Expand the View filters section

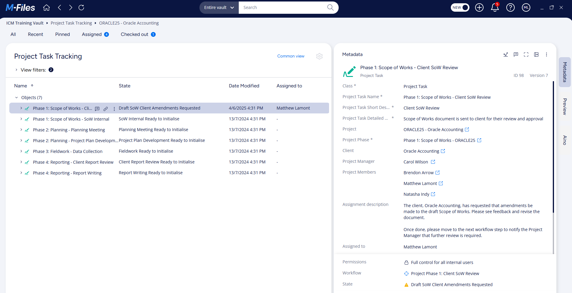(16, 70)
